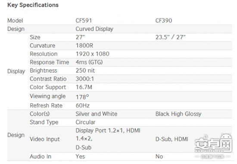237x164 pixels.
Task: Click the 23.5" / 27" size cell
Action: click(x=171, y=37)
